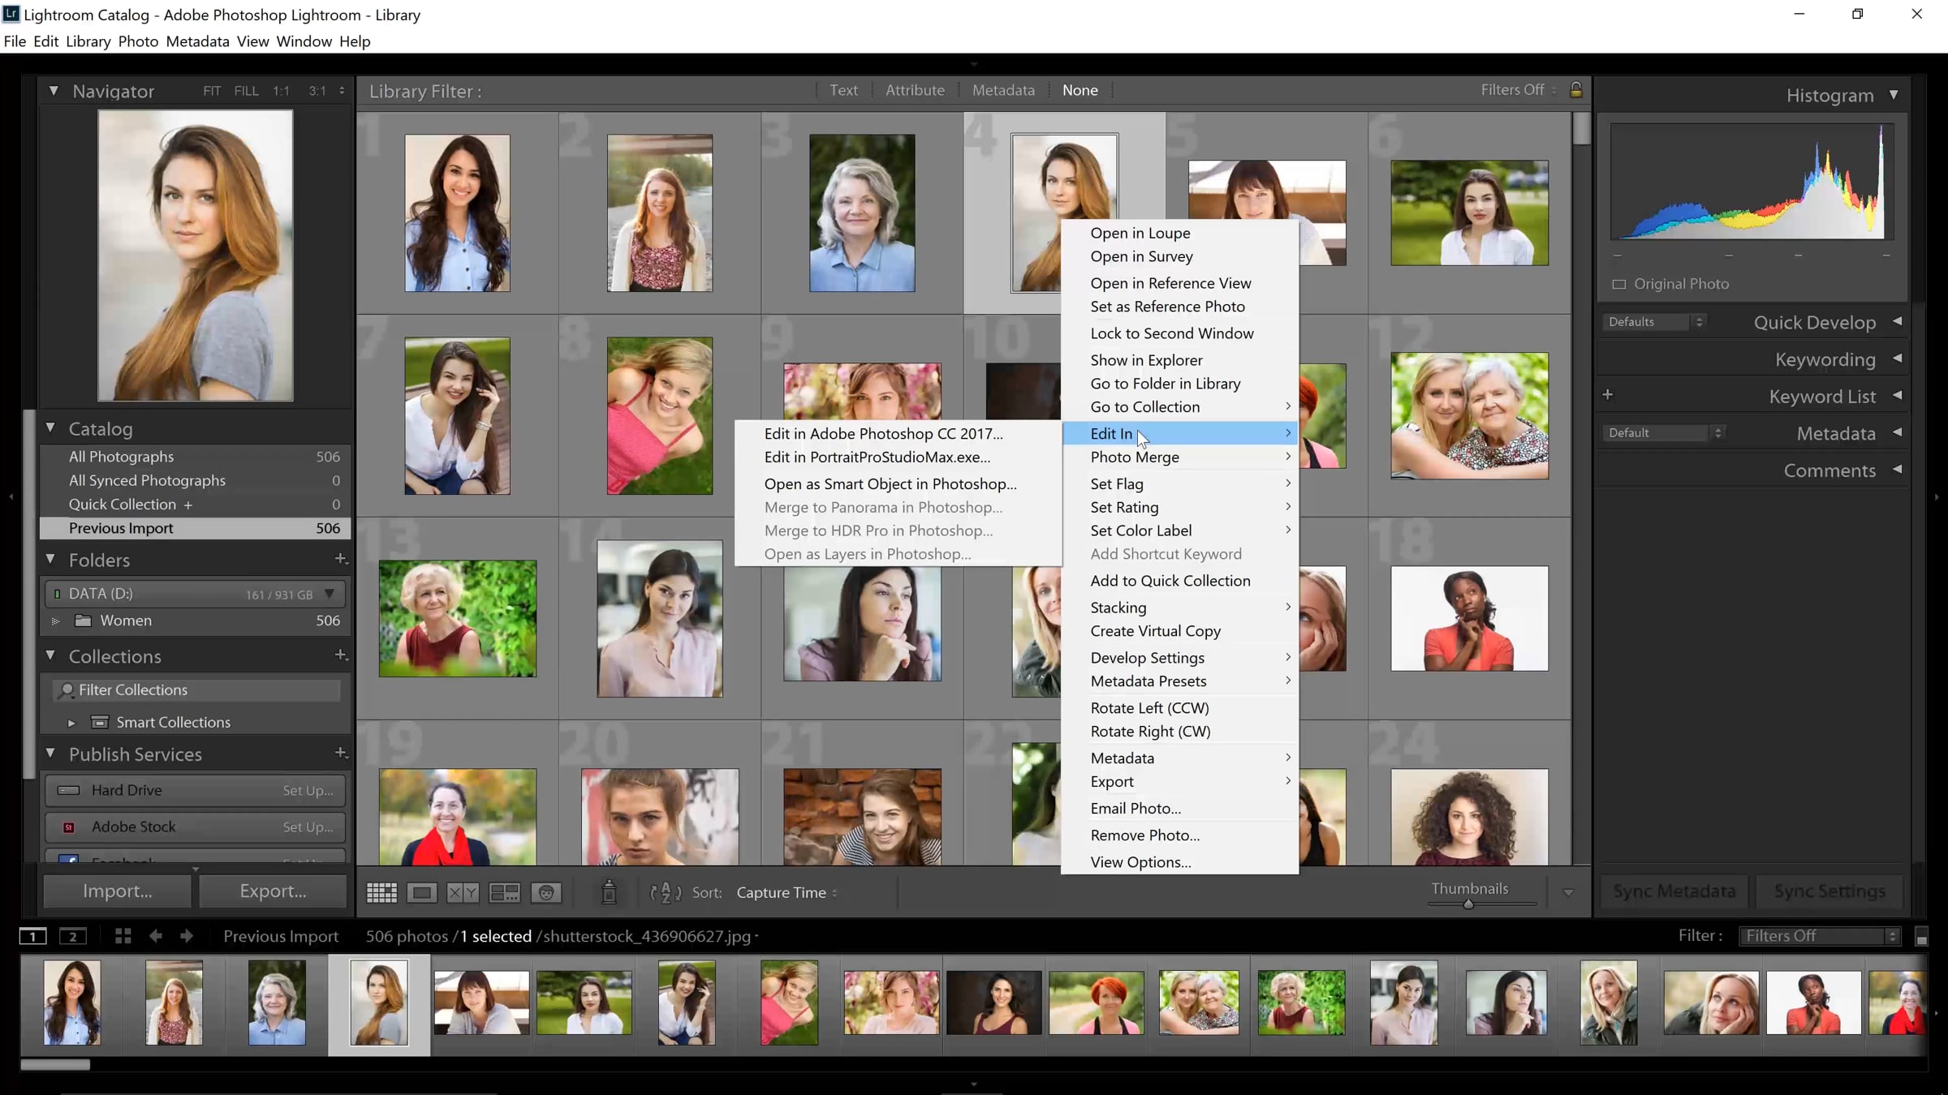Switch to Loupe view icon
This screenshot has width=1948, height=1095.
click(422, 893)
